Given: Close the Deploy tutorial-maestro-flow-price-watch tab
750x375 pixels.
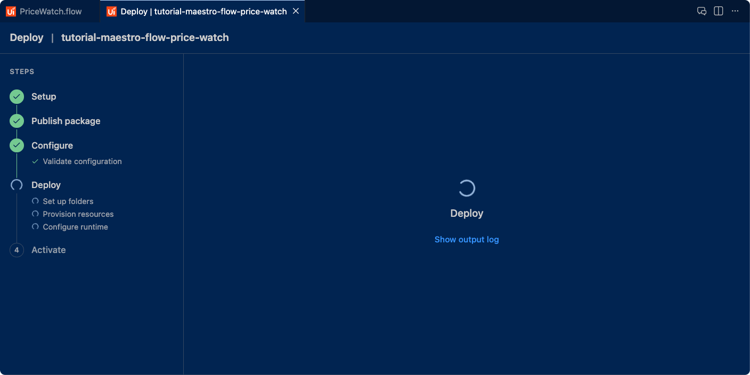Looking at the screenshot, I should point(296,11).
